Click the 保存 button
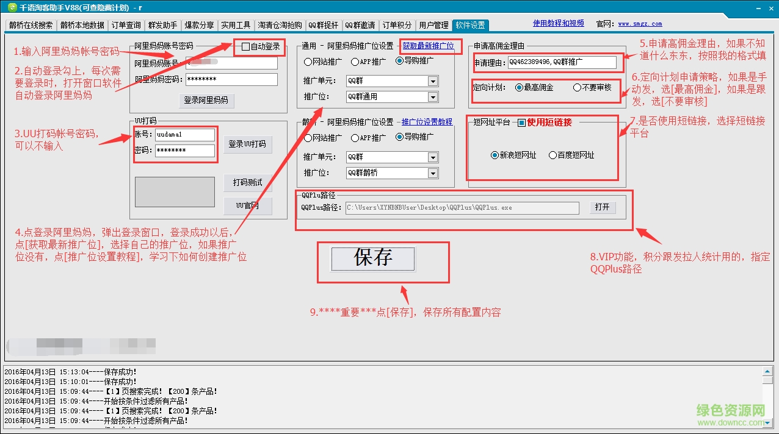This screenshot has width=779, height=434. (x=373, y=258)
